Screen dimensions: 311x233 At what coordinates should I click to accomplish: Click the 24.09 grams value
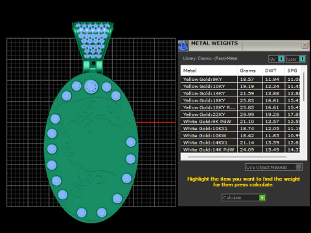point(247,150)
